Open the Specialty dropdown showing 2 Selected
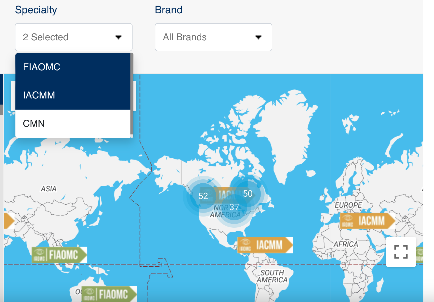434x302 pixels. click(74, 37)
